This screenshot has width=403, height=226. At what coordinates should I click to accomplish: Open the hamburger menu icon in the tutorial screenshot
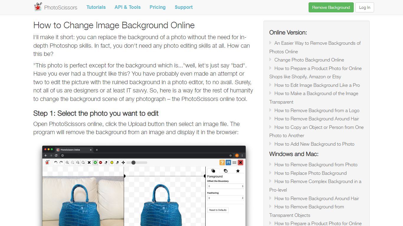(234, 162)
